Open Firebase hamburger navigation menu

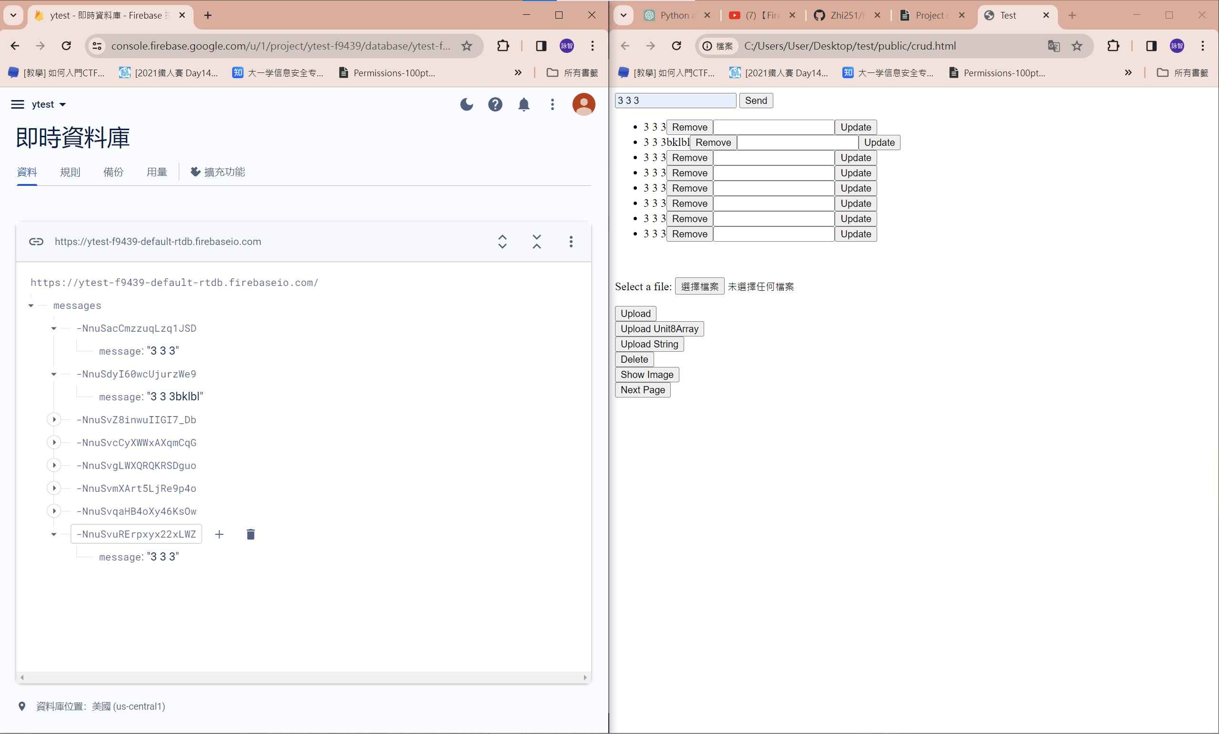(x=18, y=104)
